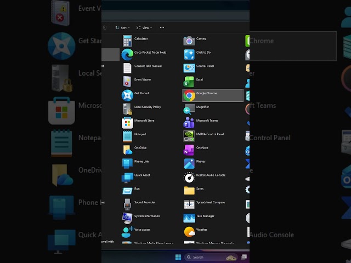351x263 pixels.
Task: Open the Microsoft Store icon
Action: (127, 123)
